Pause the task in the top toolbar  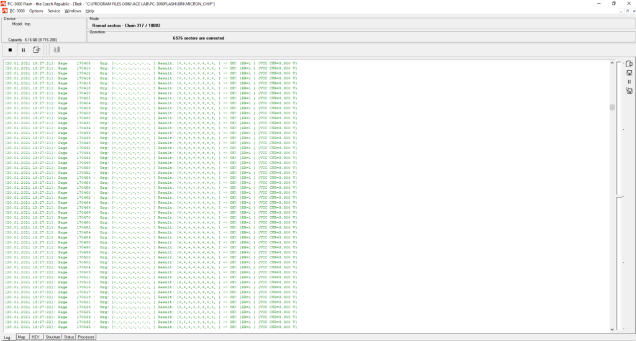pyautogui.click(x=23, y=50)
